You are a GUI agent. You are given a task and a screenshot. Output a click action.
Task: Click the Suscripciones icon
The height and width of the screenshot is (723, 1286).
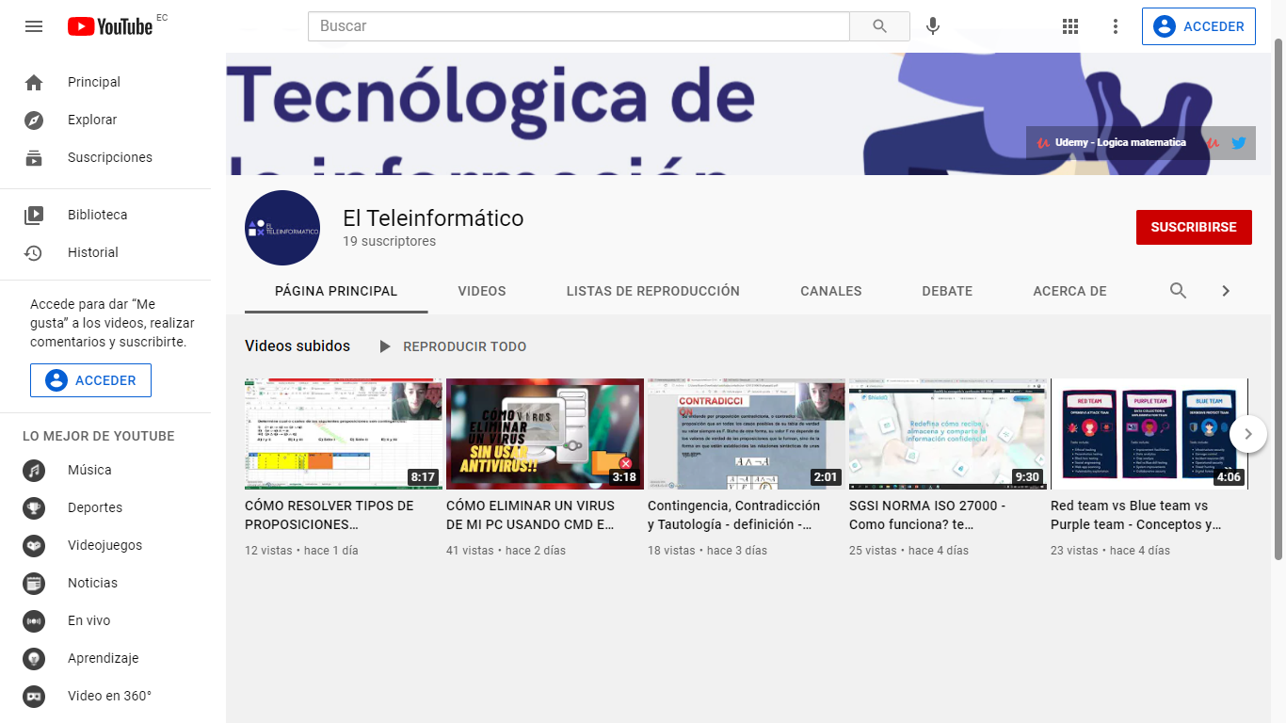click(x=34, y=158)
